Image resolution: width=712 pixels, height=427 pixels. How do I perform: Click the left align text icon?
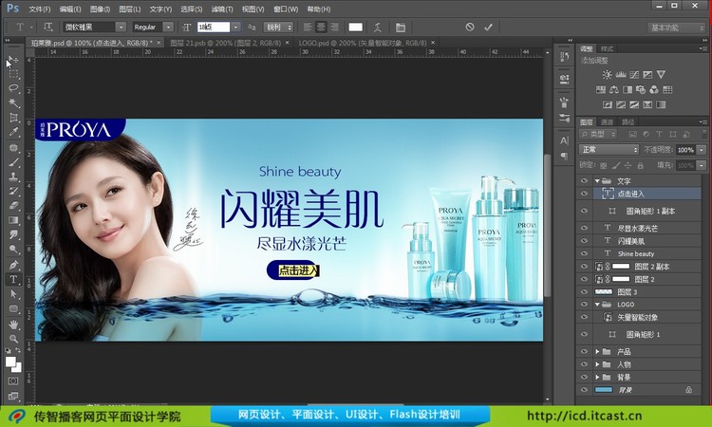tap(308, 28)
